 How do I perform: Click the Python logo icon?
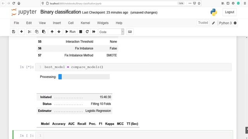point(214,12)
